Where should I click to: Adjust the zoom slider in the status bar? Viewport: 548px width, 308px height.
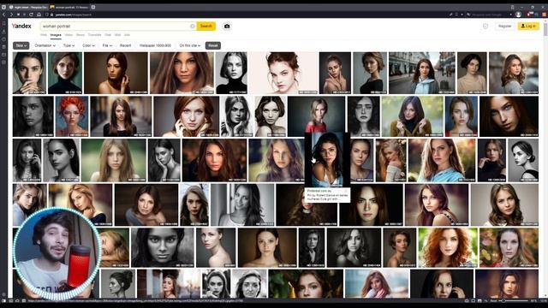(514, 300)
